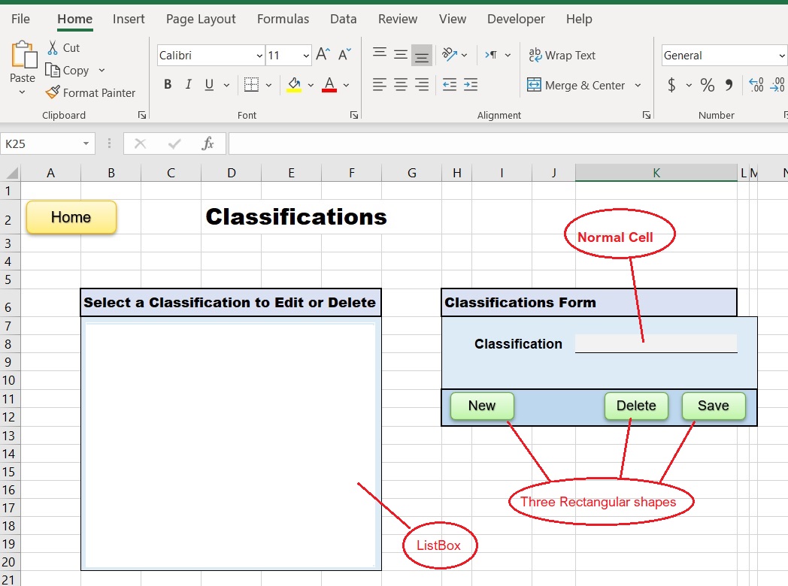Open the font size dropdown
This screenshot has height=586, width=788.
pyautogui.click(x=306, y=56)
